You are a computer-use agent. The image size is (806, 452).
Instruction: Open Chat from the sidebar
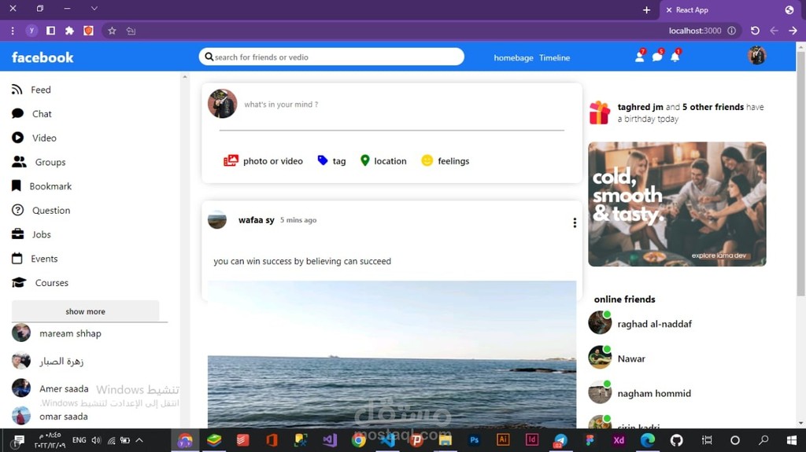31,114
